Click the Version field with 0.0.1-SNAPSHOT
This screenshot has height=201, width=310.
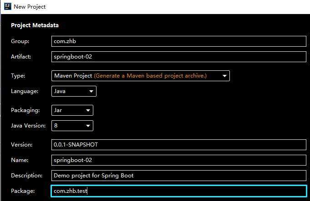[179, 145]
